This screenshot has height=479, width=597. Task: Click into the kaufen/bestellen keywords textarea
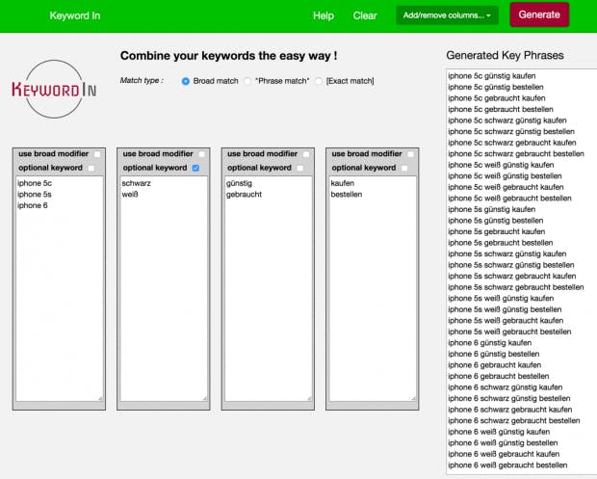pos(373,288)
